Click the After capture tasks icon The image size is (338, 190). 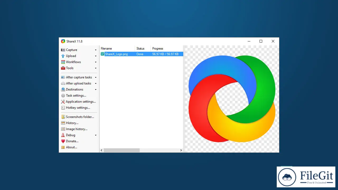coord(63,77)
